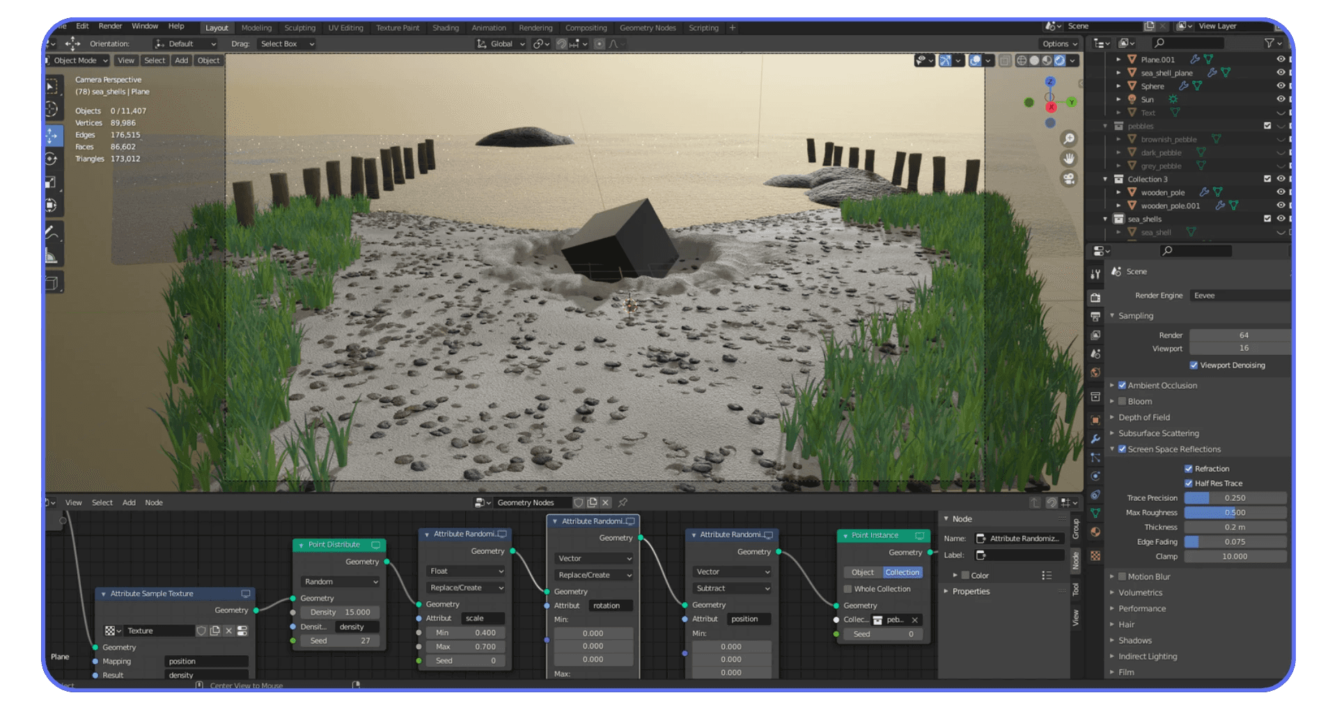1337x709 pixels.
Task: Adjust the Max Roughness slider
Action: (x=1235, y=512)
